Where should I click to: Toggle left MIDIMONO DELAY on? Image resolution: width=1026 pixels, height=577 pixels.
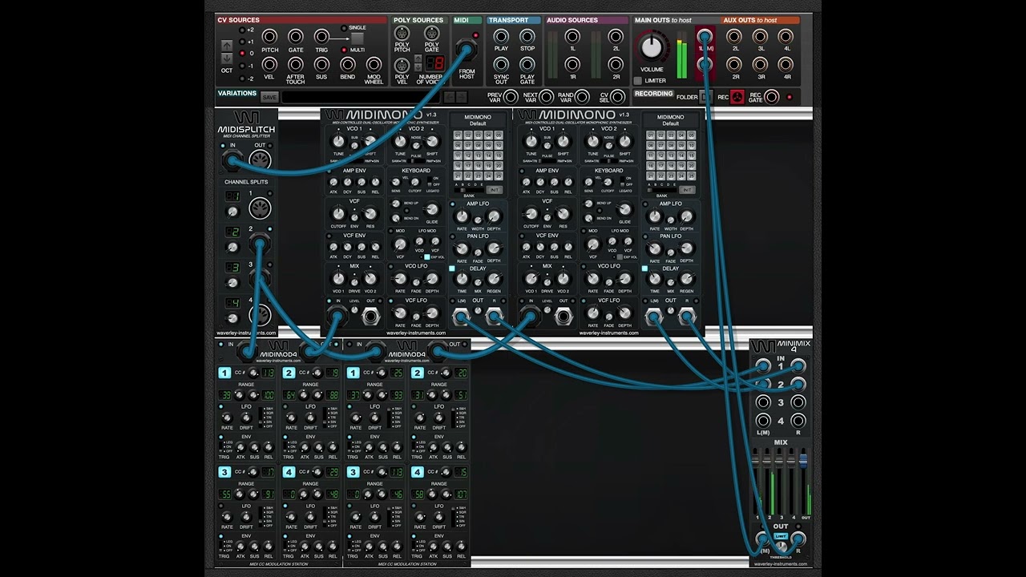[452, 268]
